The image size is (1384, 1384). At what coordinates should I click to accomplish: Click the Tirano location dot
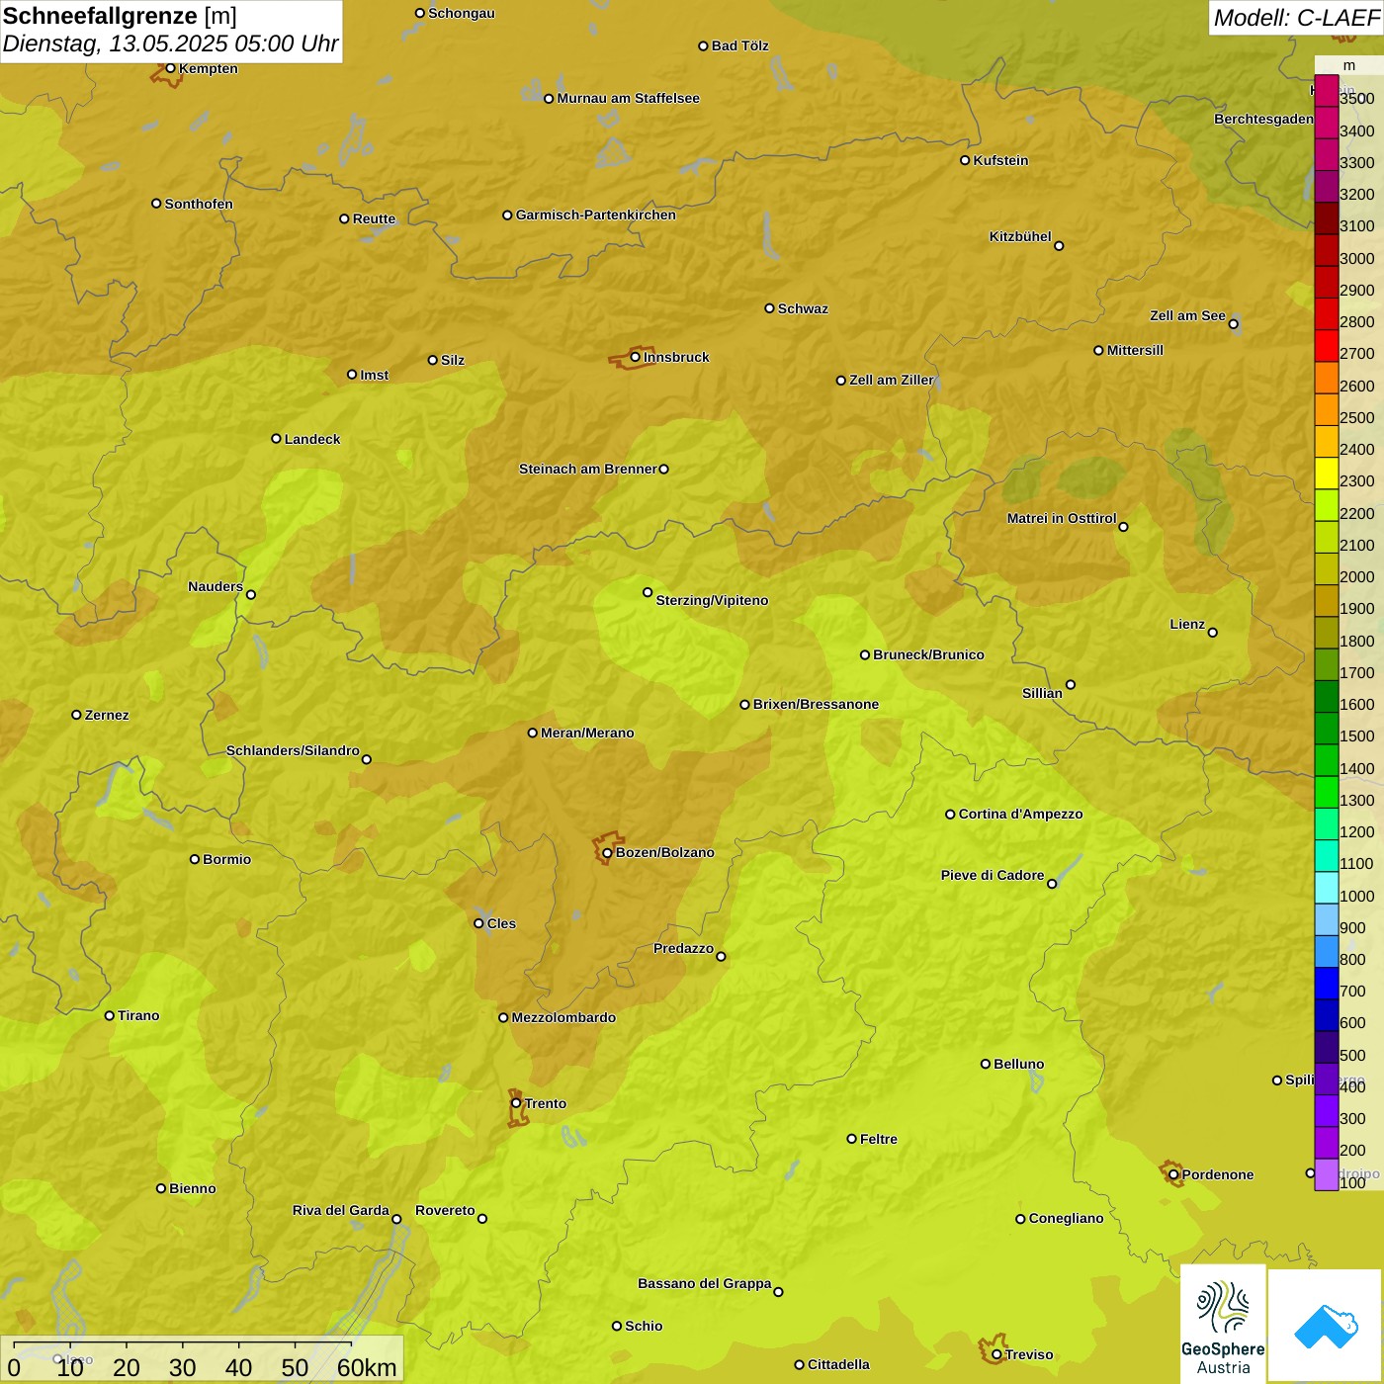110,1015
